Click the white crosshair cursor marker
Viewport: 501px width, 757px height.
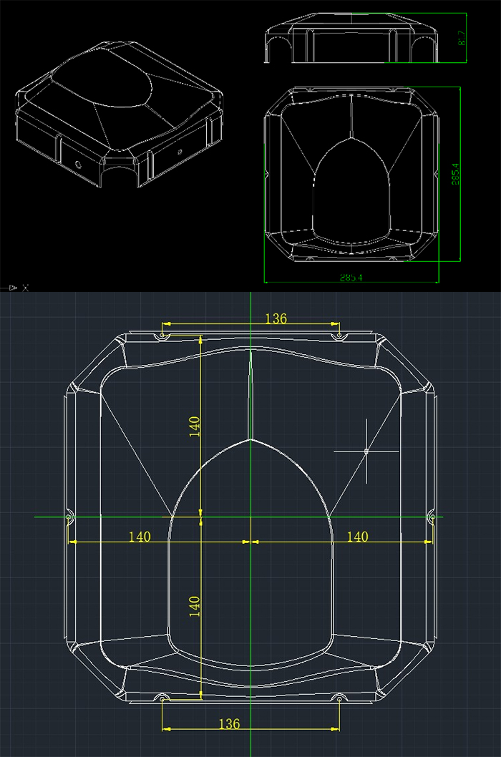pos(366,451)
